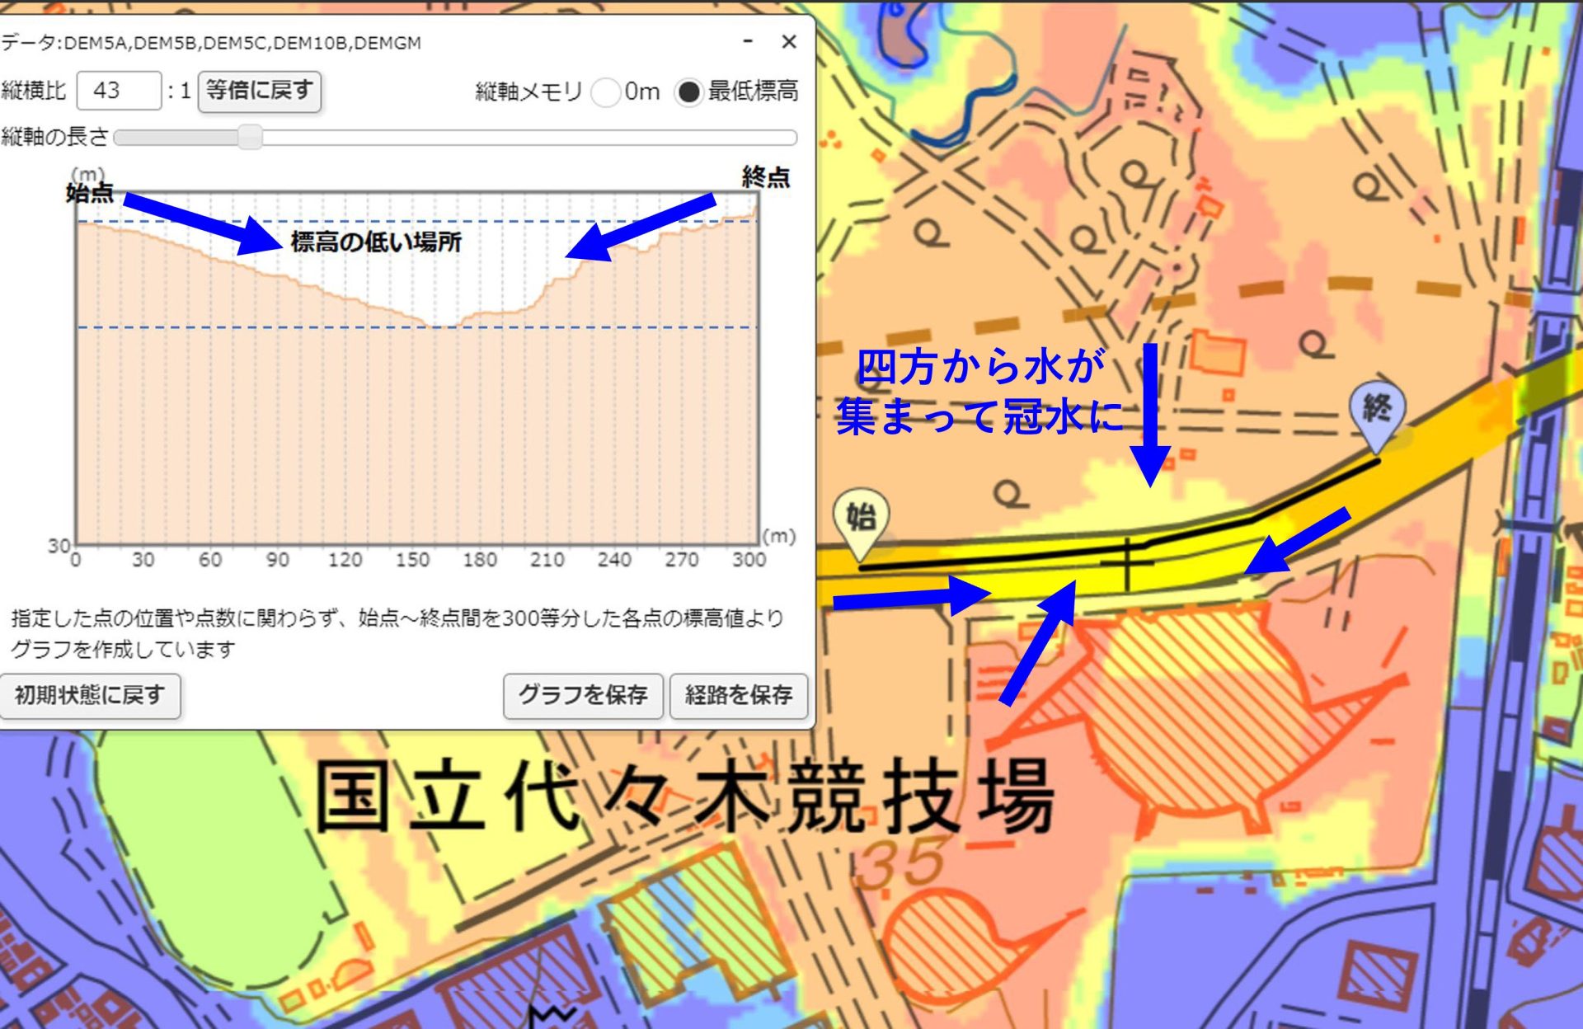Click the data source text DEM5A,DEM5B

pyautogui.click(x=210, y=43)
